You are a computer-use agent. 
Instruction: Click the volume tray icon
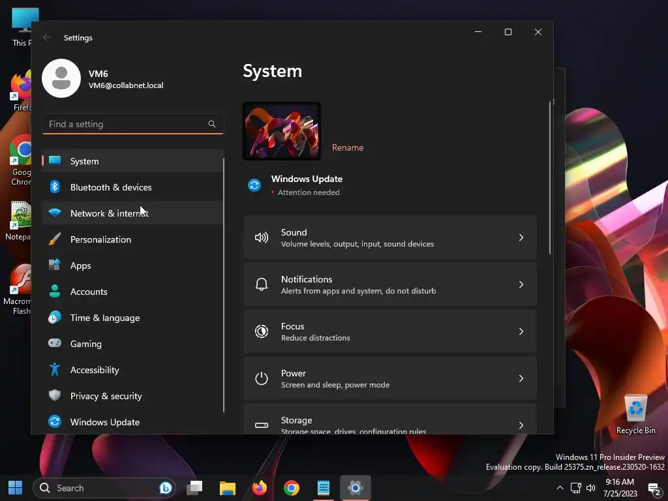[x=591, y=488]
